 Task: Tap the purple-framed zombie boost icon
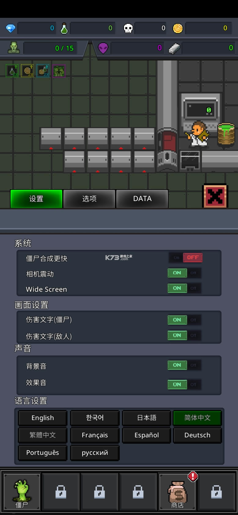pos(59,71)
